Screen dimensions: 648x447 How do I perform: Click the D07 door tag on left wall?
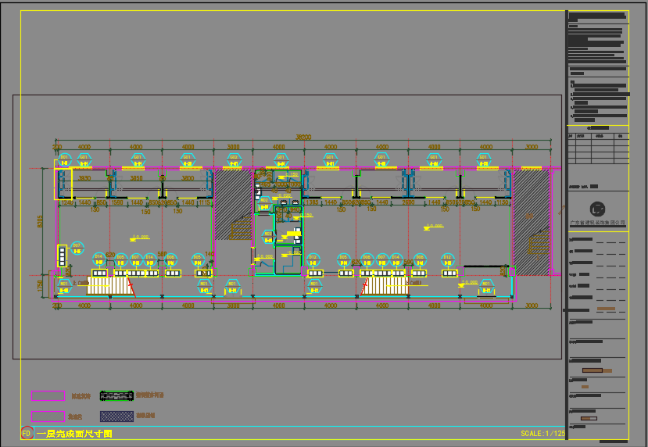coord(77,249)
